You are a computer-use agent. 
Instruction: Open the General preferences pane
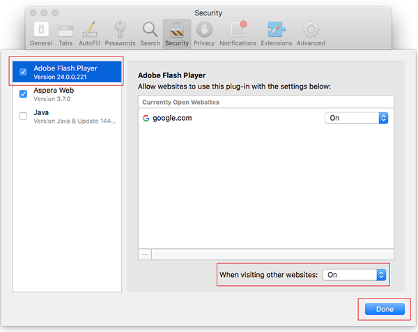tap(41, 34)
